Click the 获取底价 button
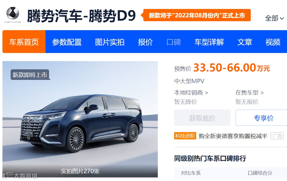The height and width of the screenshot is (181, 287). tap(202, 118)
